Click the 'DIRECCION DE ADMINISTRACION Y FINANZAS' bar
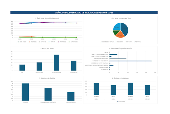 111,65
